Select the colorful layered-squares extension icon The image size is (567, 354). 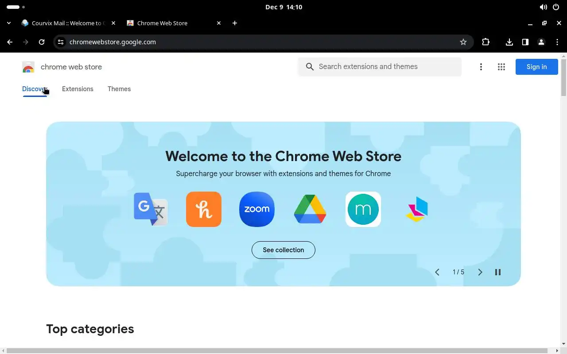(416, 209)
